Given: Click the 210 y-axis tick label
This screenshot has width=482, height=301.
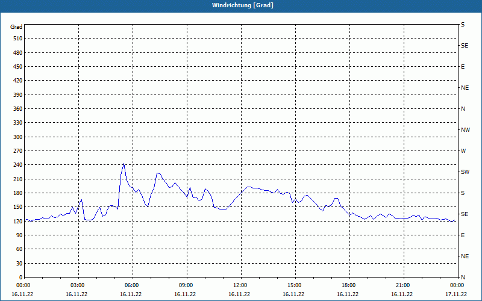Looking at the screenshot, I should coord(18,179).
